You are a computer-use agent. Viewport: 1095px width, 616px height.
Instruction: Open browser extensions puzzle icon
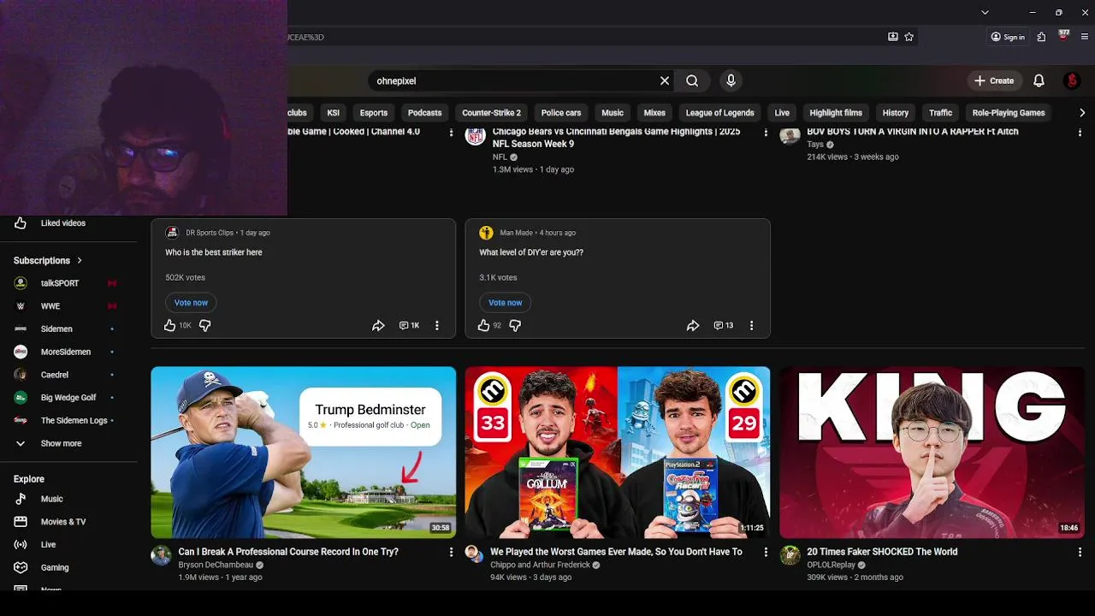[x=1041, y=37]
